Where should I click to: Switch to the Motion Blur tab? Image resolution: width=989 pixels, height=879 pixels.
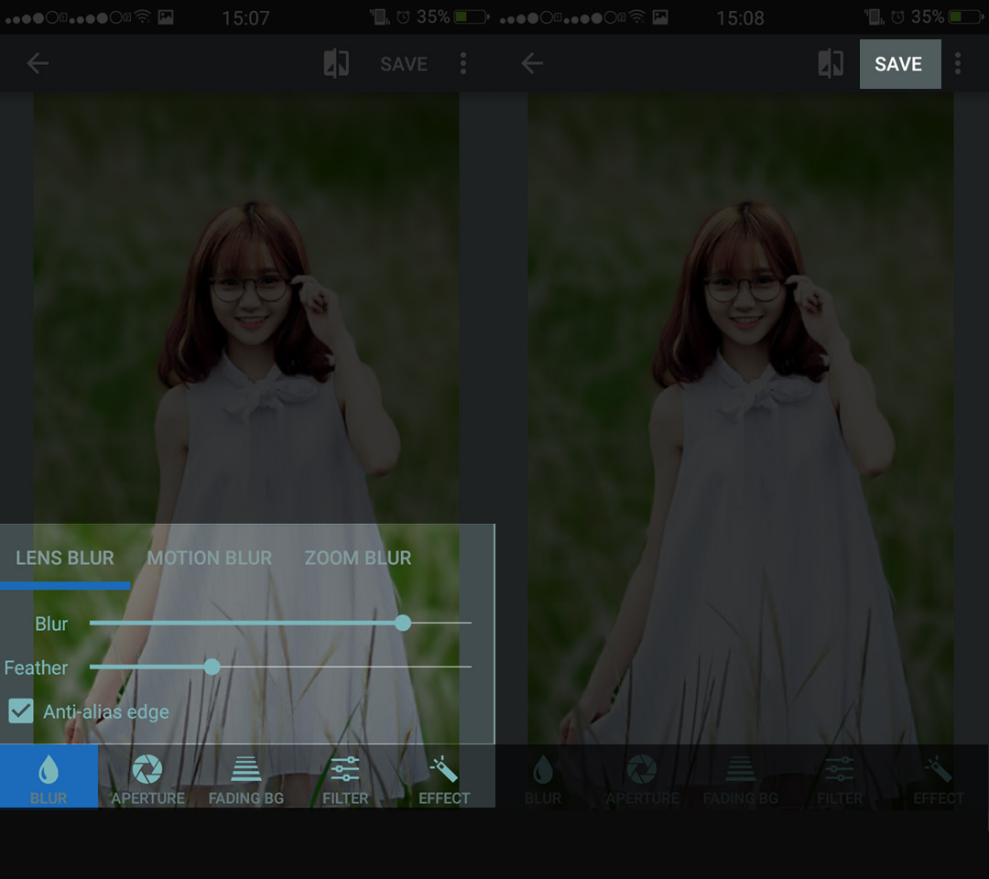pyautogui.click(x=210, y=558)
